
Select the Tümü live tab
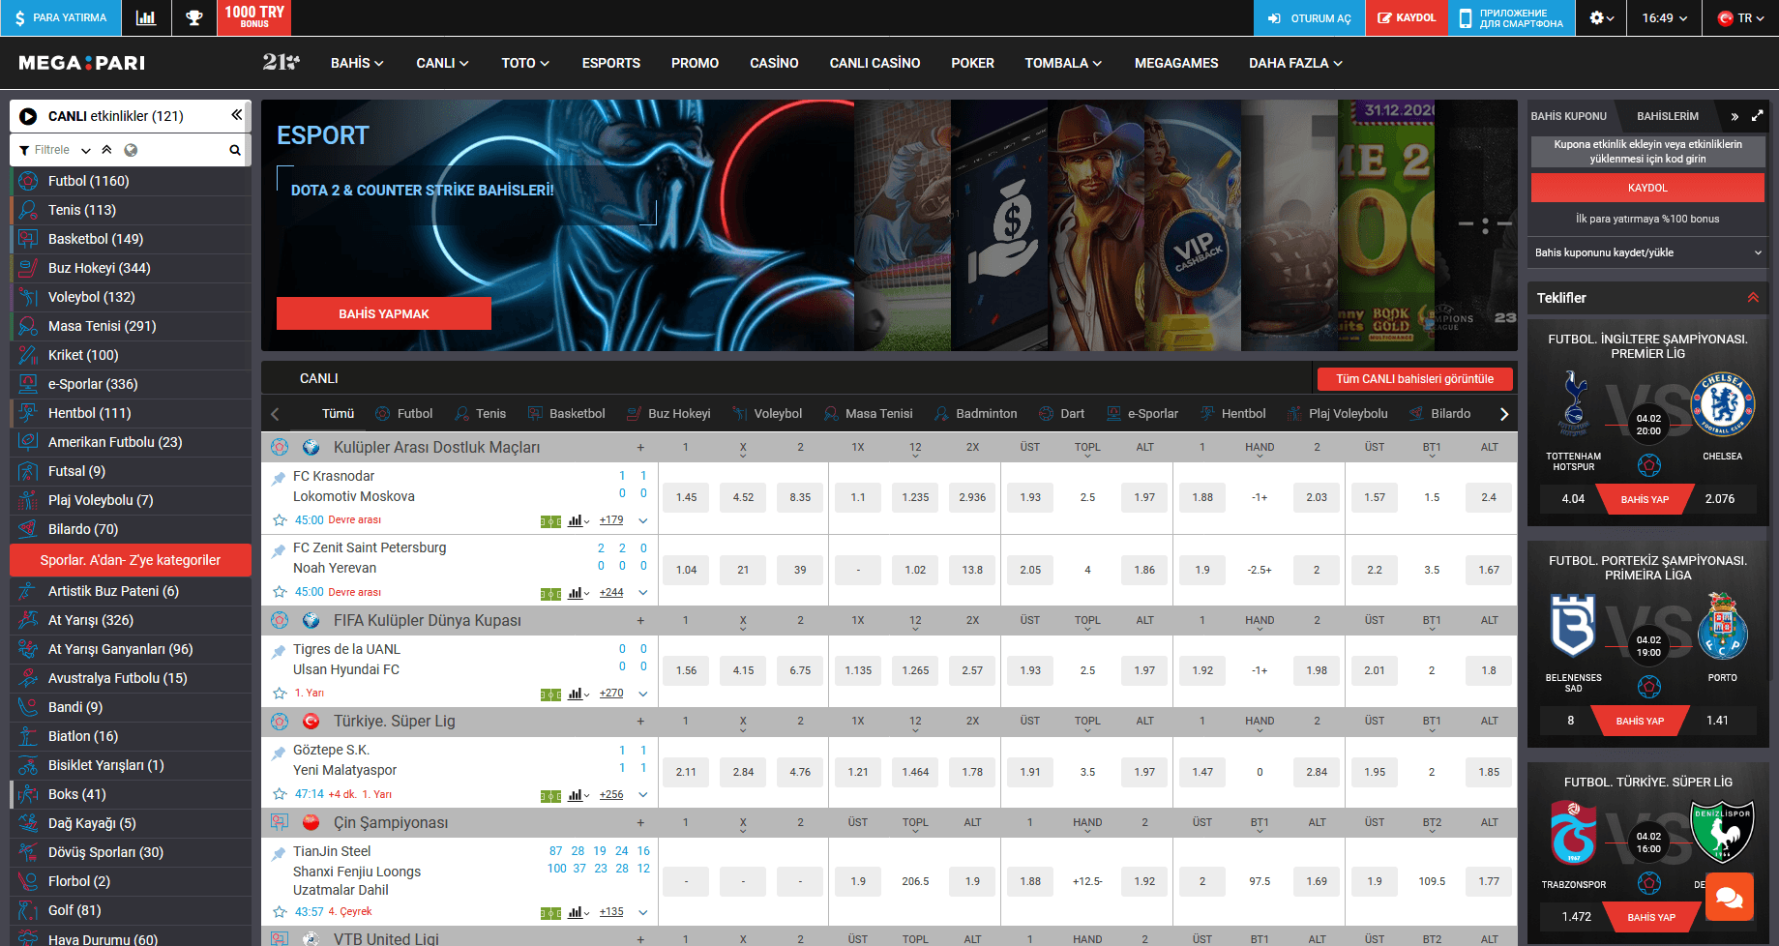(338, 414)
